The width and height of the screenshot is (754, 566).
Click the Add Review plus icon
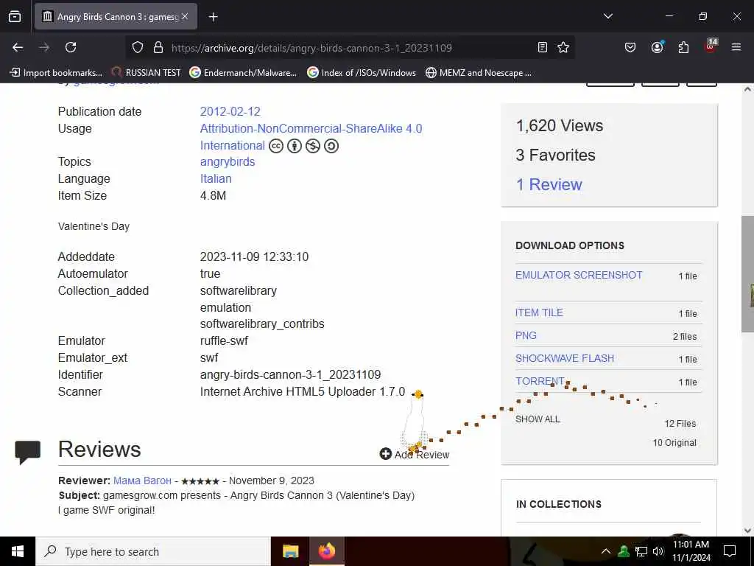click(x=385, y=454)
